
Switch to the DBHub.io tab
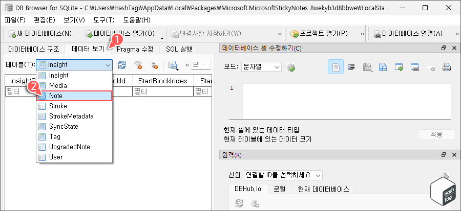tap(248, 189)
